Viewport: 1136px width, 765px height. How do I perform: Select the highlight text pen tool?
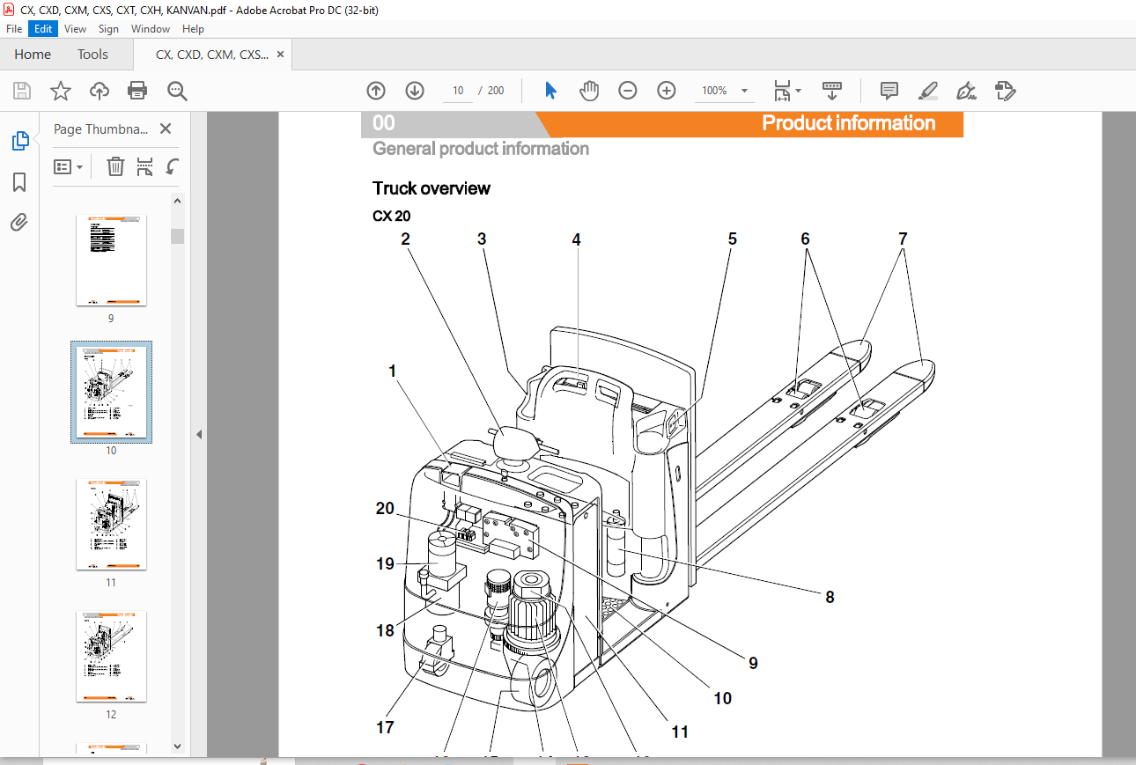pos(928,91)
